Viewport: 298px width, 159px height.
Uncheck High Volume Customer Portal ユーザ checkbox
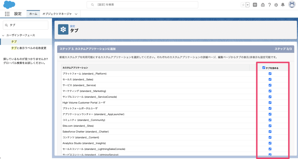(x=270, y=103)
